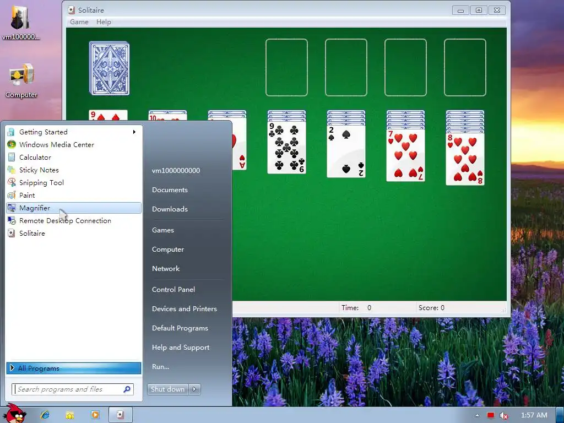Click the Start orb on taskbar

click(x=16, y=414)
